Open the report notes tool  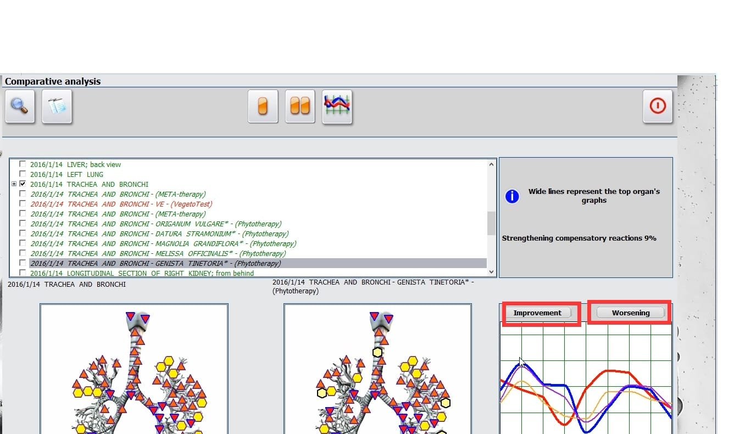pos(57,106)
